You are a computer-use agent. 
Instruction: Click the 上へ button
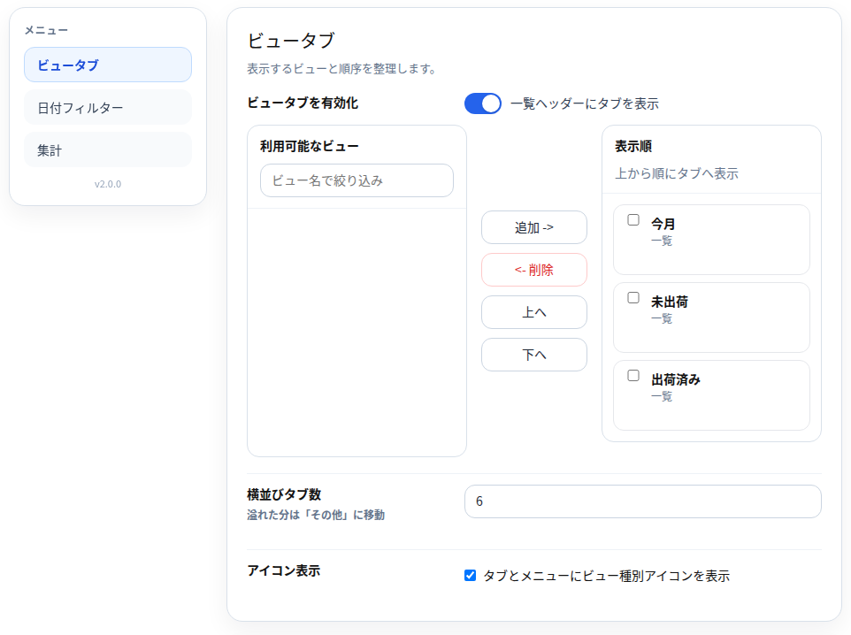coord(534,312)
